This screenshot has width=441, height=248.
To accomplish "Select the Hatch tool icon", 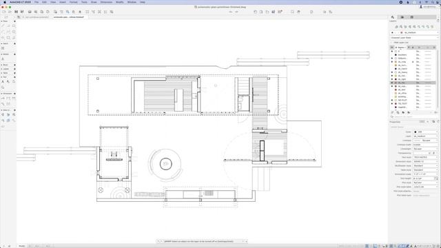I will coord(3,48).
